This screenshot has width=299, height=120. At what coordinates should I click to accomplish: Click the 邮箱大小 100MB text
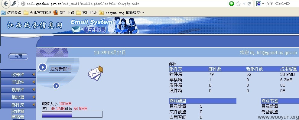pos(57,104)
